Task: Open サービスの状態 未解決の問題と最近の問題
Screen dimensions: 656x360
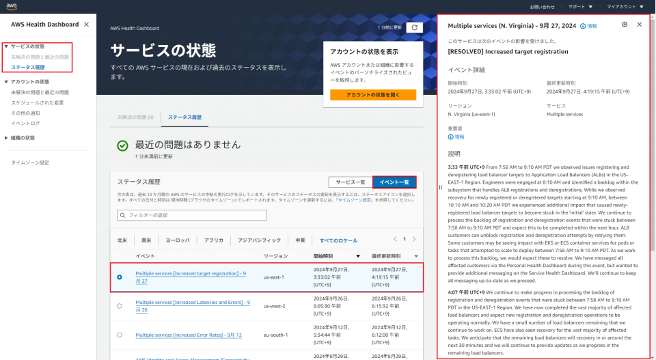Action: [x=40, y=57]
